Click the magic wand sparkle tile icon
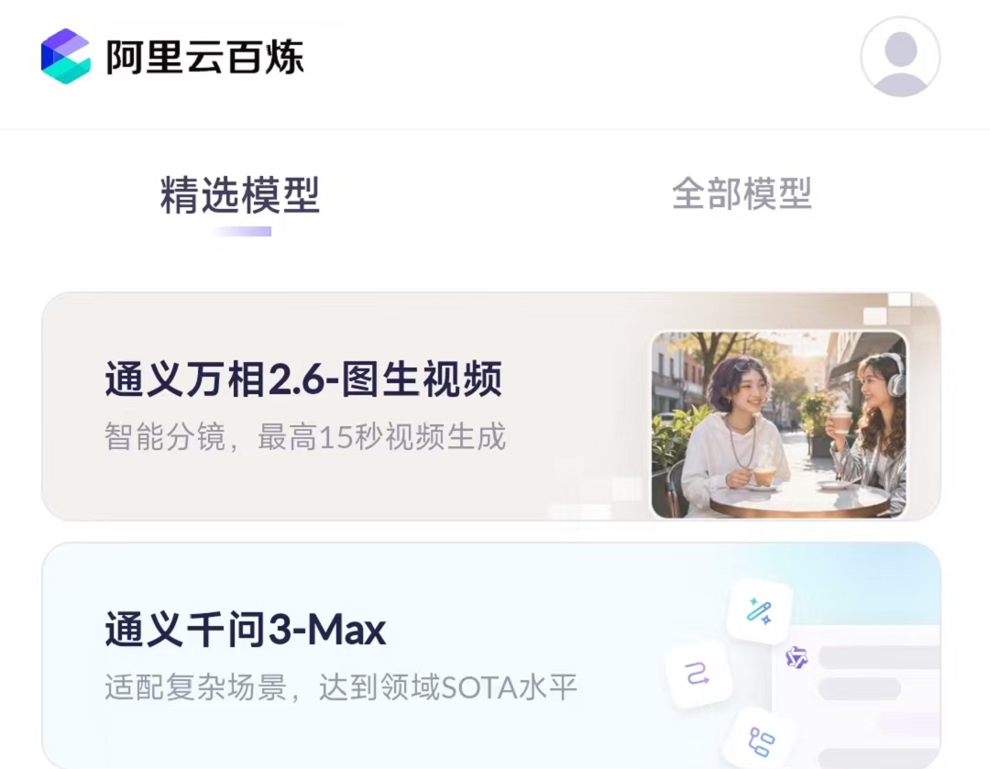 coord(759,611)
